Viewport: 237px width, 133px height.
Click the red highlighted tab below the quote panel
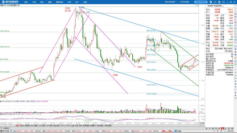point(223,128)
